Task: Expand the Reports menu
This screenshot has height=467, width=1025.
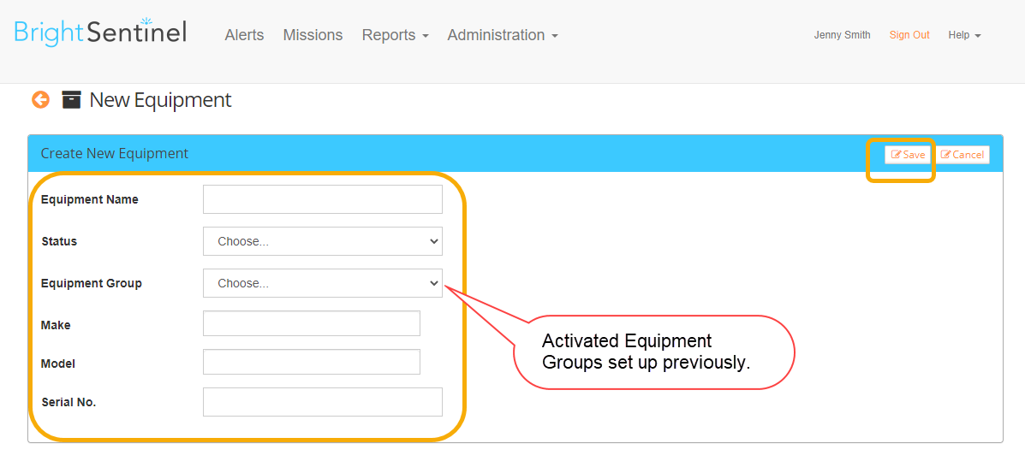Action: click(395, 35)
